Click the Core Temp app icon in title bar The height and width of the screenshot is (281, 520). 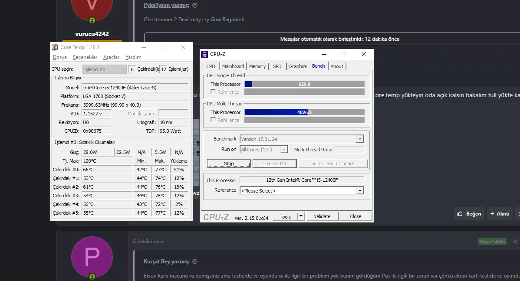tap(55, 47)
